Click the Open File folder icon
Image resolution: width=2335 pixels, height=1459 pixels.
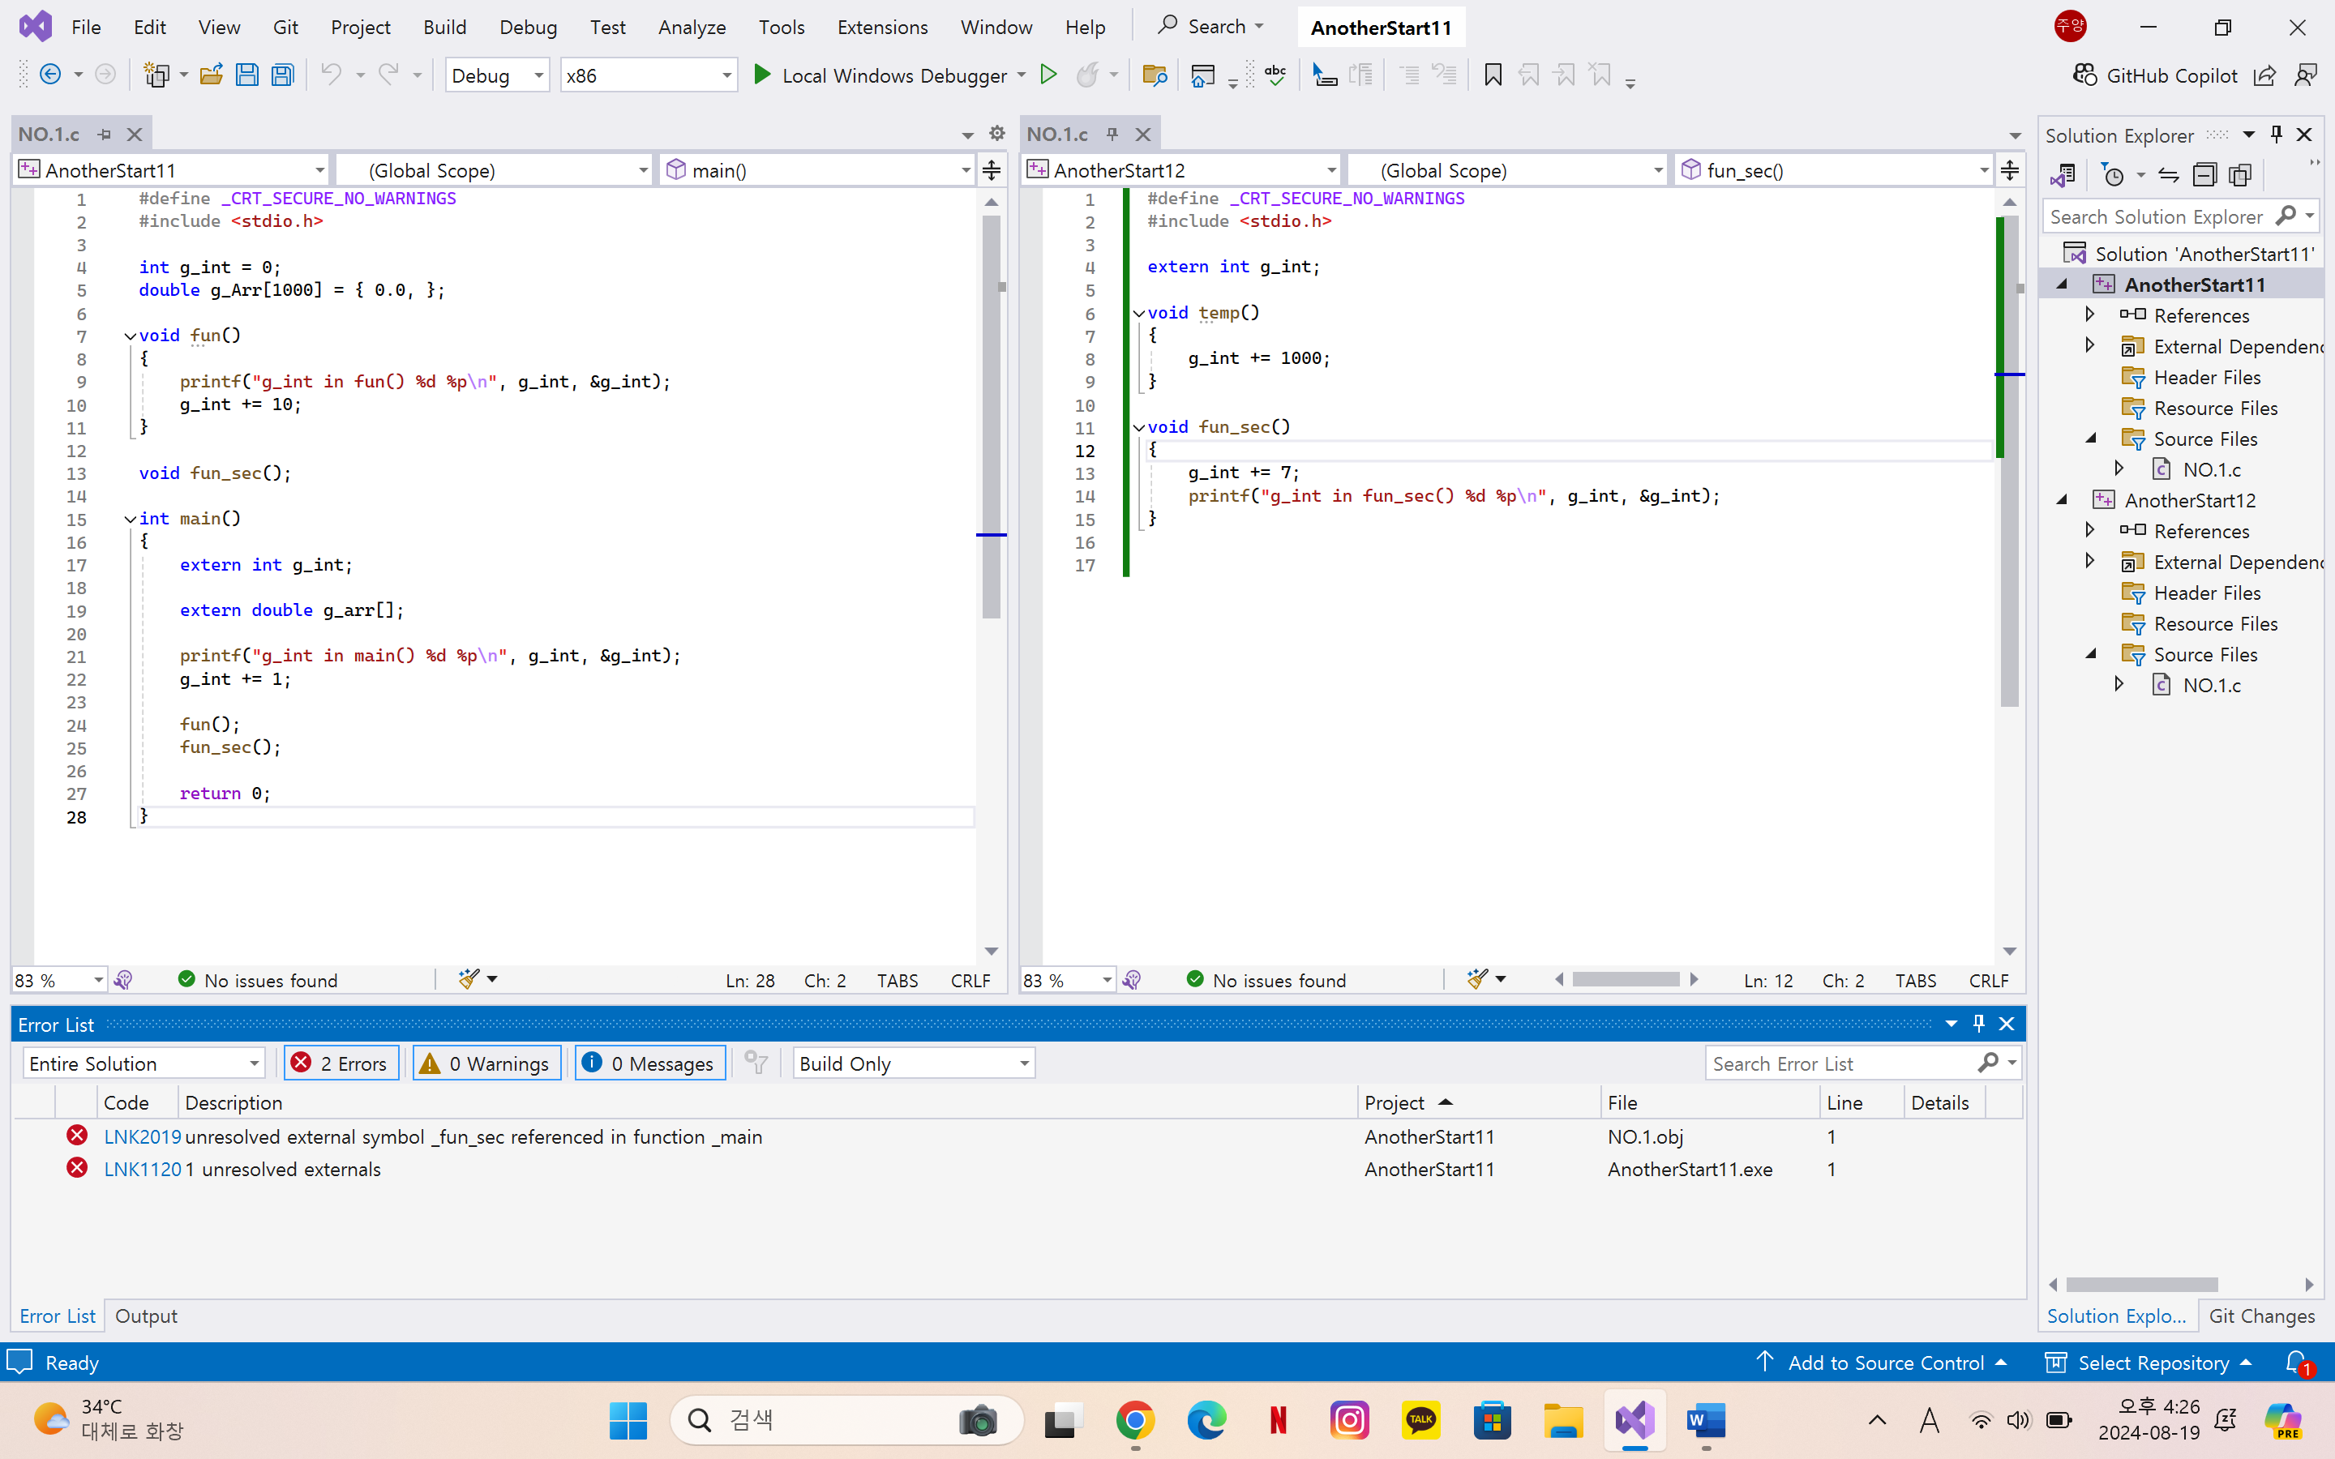[212, 75]
